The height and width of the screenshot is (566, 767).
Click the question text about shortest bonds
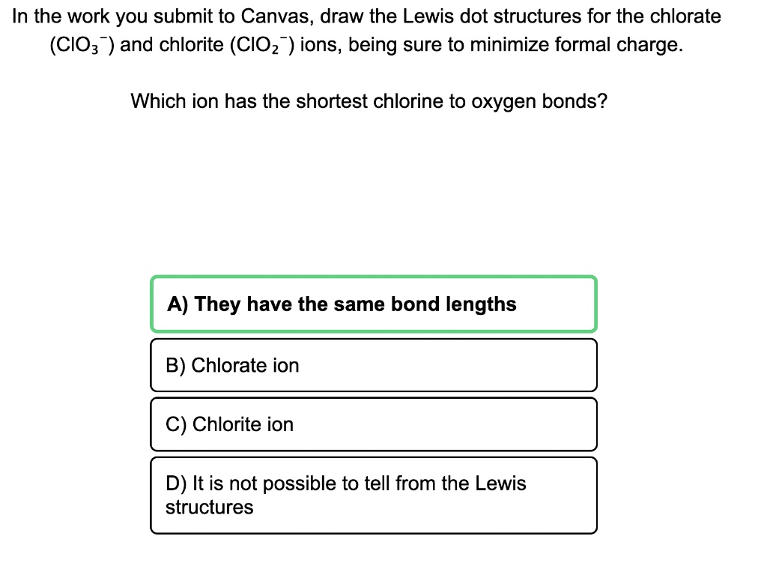(x=369, y=101)
